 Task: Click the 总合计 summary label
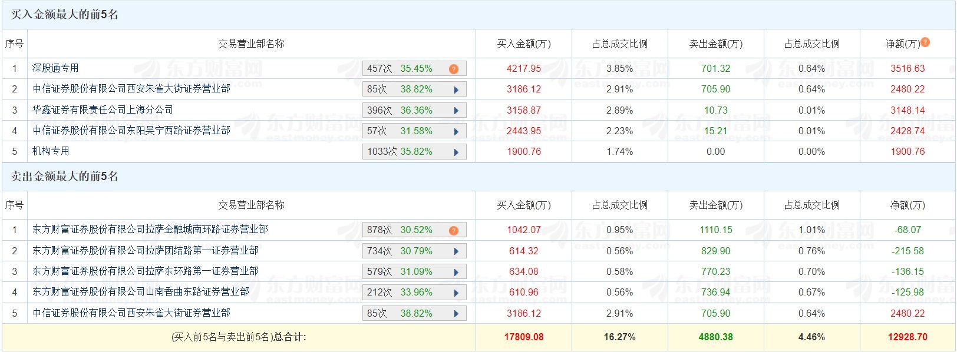239,337
